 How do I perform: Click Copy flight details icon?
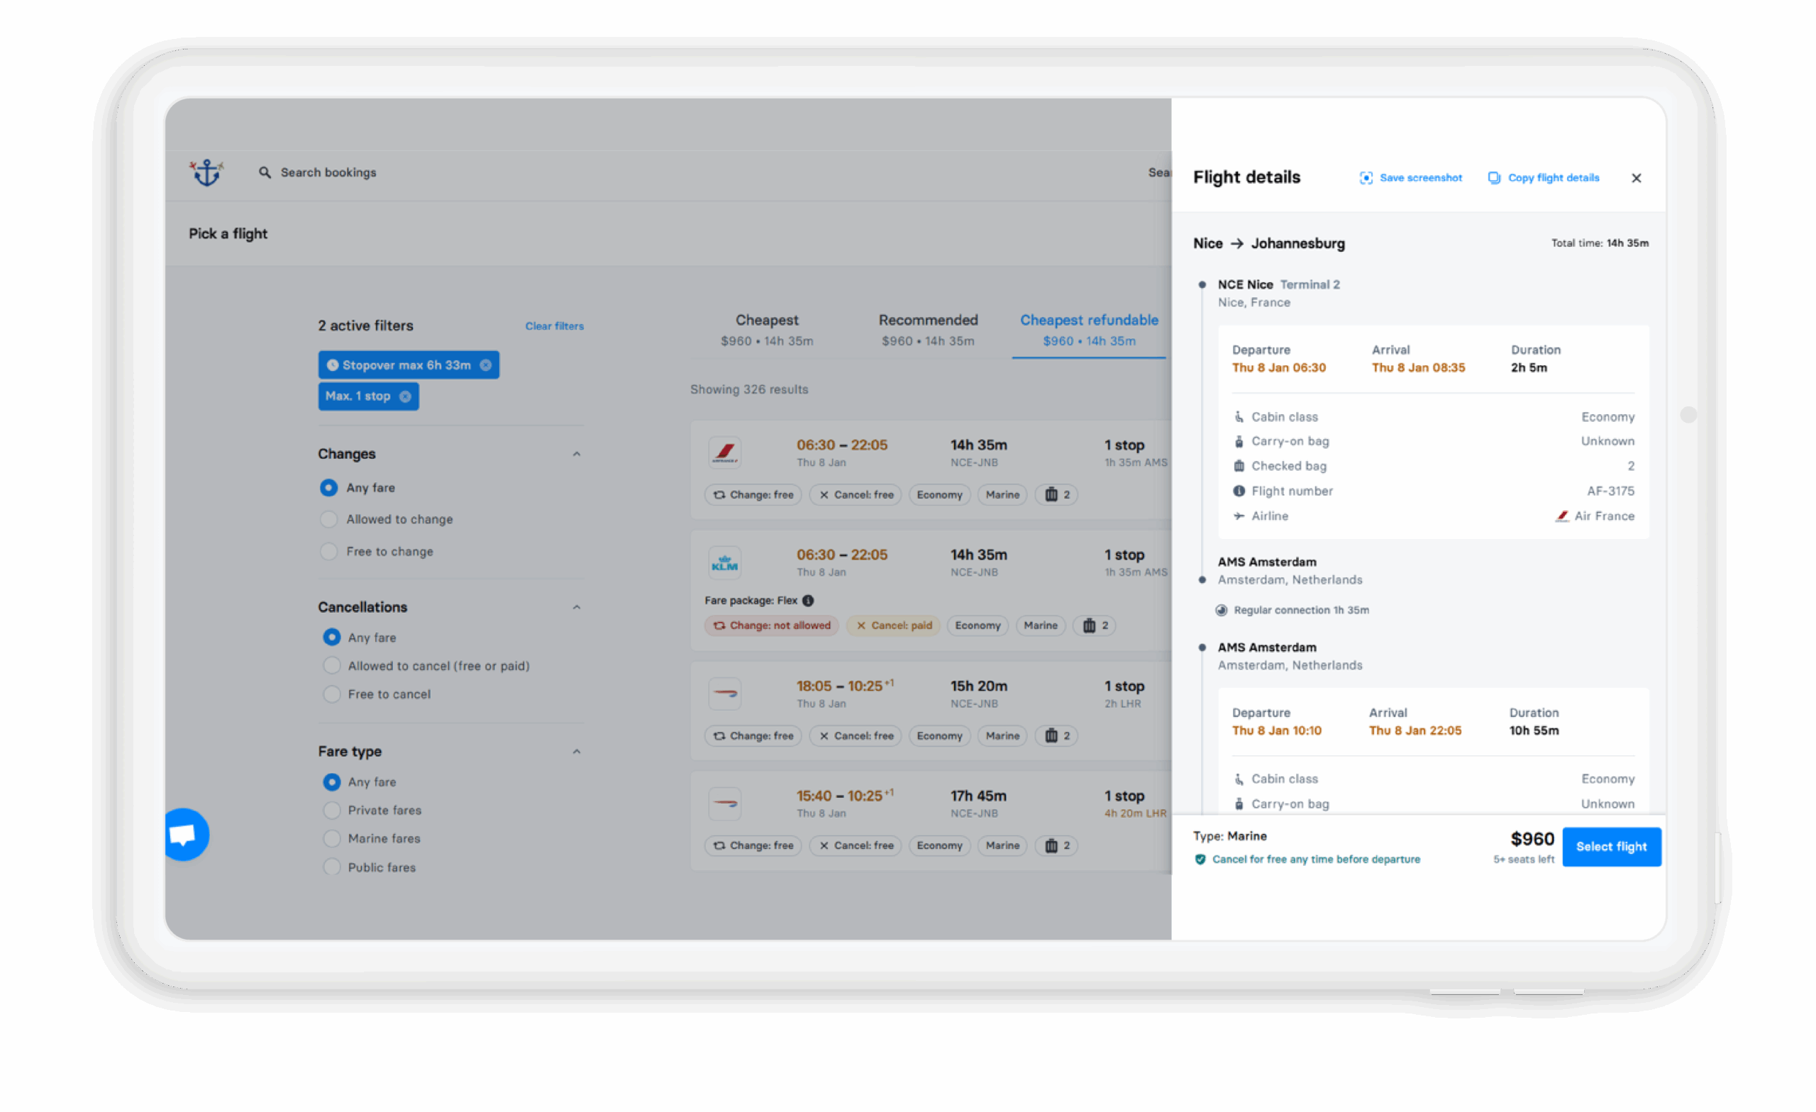[1494, 177]
